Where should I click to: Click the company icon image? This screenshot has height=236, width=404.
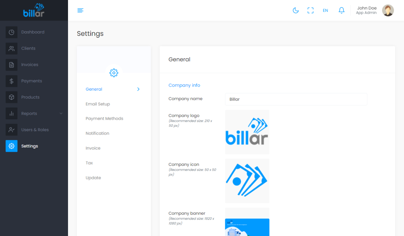coord(247,181)
